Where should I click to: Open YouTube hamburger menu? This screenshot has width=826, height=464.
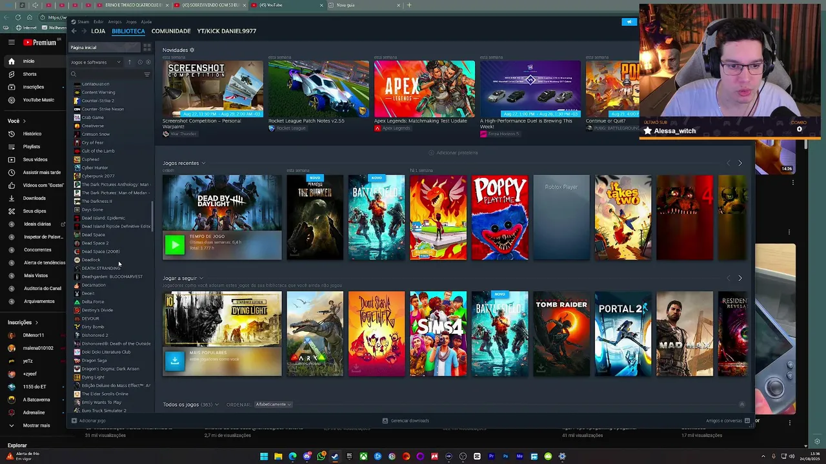coord(11,43)
